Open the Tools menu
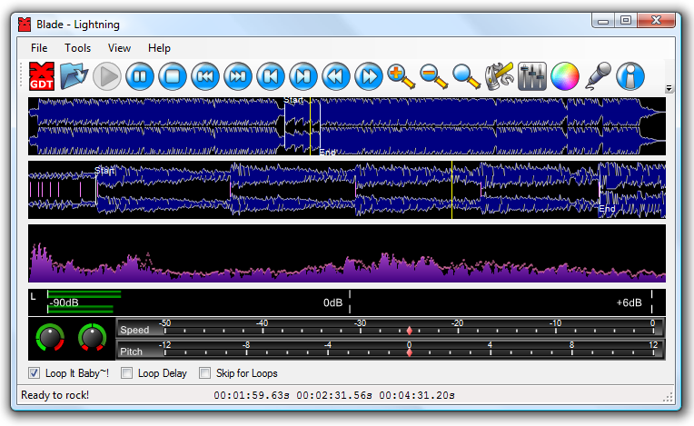Image resolution: width=694 pixels, height=426 pixels. pos(77,48)
